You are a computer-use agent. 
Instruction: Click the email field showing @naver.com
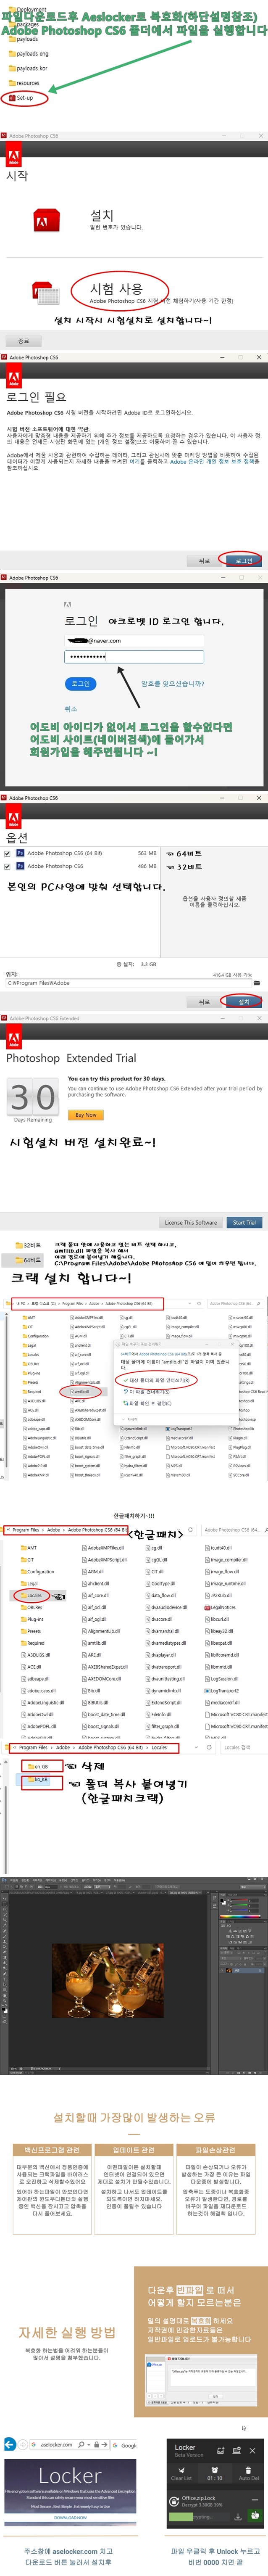click(133, 641)
